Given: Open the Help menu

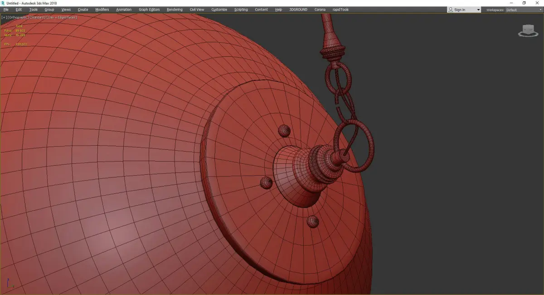Looking at the screenshot, I should (x=278, y=10).
